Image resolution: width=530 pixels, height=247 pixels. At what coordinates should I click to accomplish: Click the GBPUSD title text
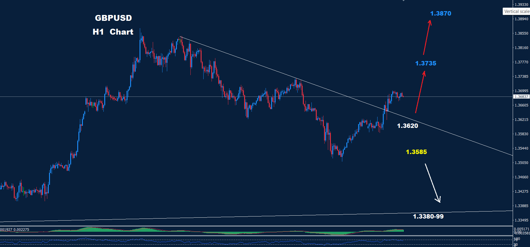[x=113, y=18]
